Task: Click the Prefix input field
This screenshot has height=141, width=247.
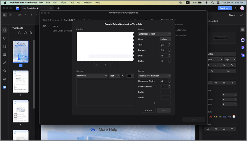Action: click(x=165, y=92)
